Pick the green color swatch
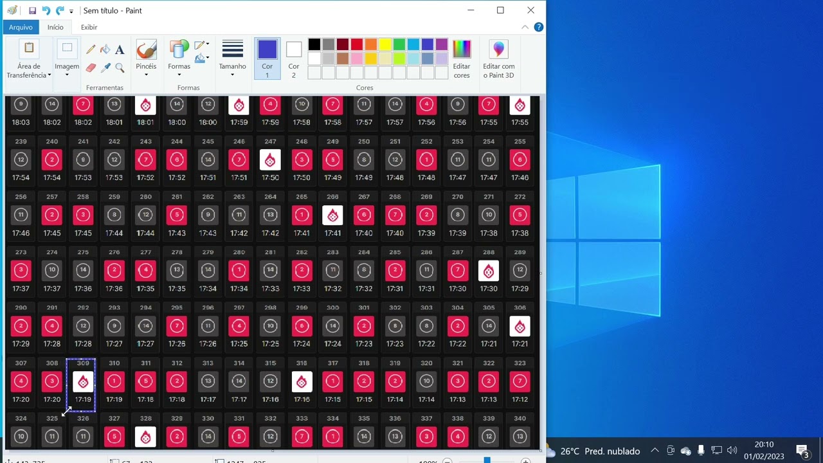 click(399, 44)
